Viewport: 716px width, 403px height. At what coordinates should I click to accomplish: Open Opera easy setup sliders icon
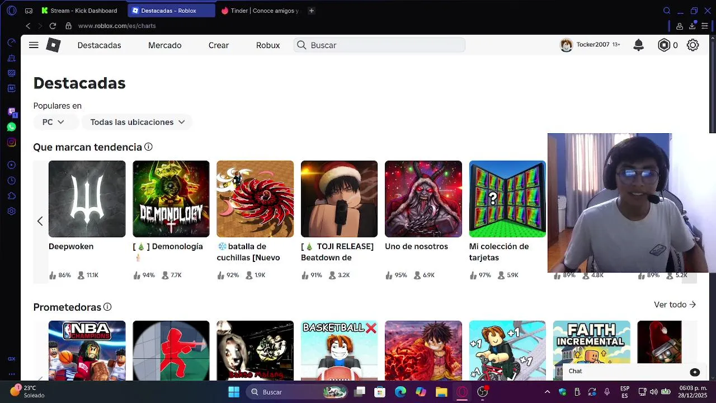click(x=705, y=26)
